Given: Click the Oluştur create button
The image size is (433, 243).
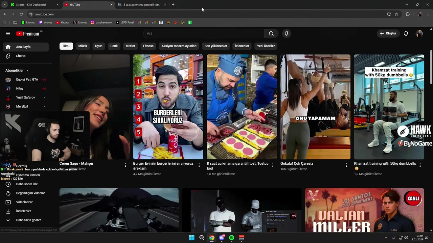Looking at the screenshot, I should [x=388, y=33].
